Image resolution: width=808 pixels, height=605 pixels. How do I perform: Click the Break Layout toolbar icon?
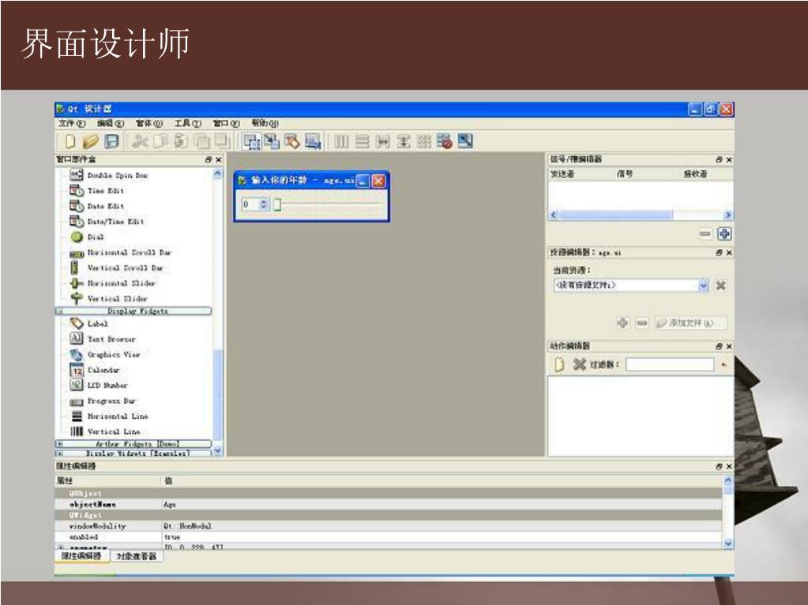click(x=444, y=141)
